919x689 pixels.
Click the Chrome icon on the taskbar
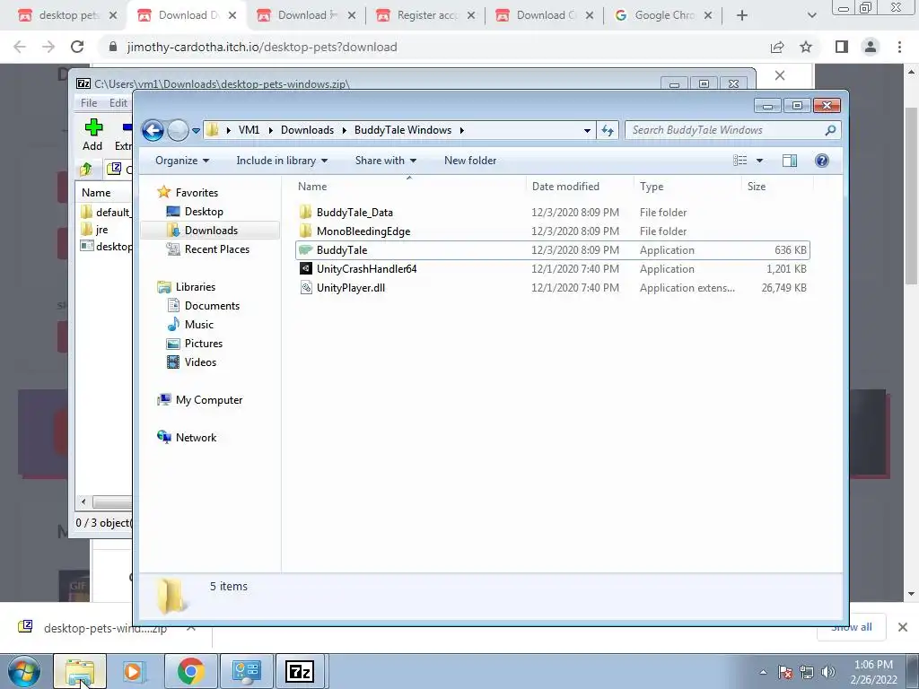tap(190, 671)
